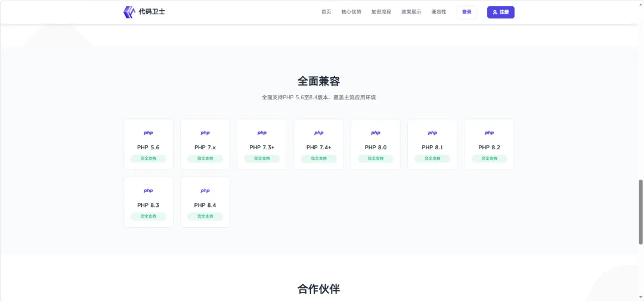Click the 代码卫士 logo icon
This screenshot has height=301, width=644.
click(x=129, y=12)
